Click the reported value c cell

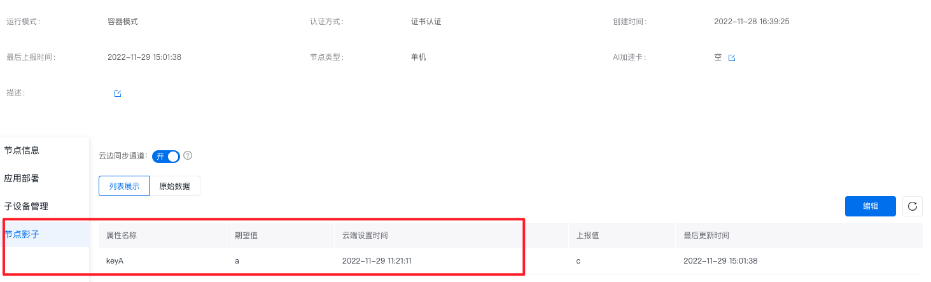click(578, 261)
